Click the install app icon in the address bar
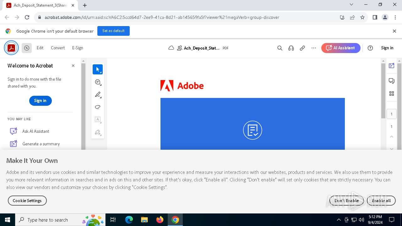 342,18
